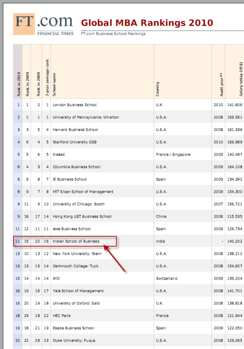Screen dimensions: 244x349
Task: Select University of Pennsylvania: Wharton
Action: point(86,117)
